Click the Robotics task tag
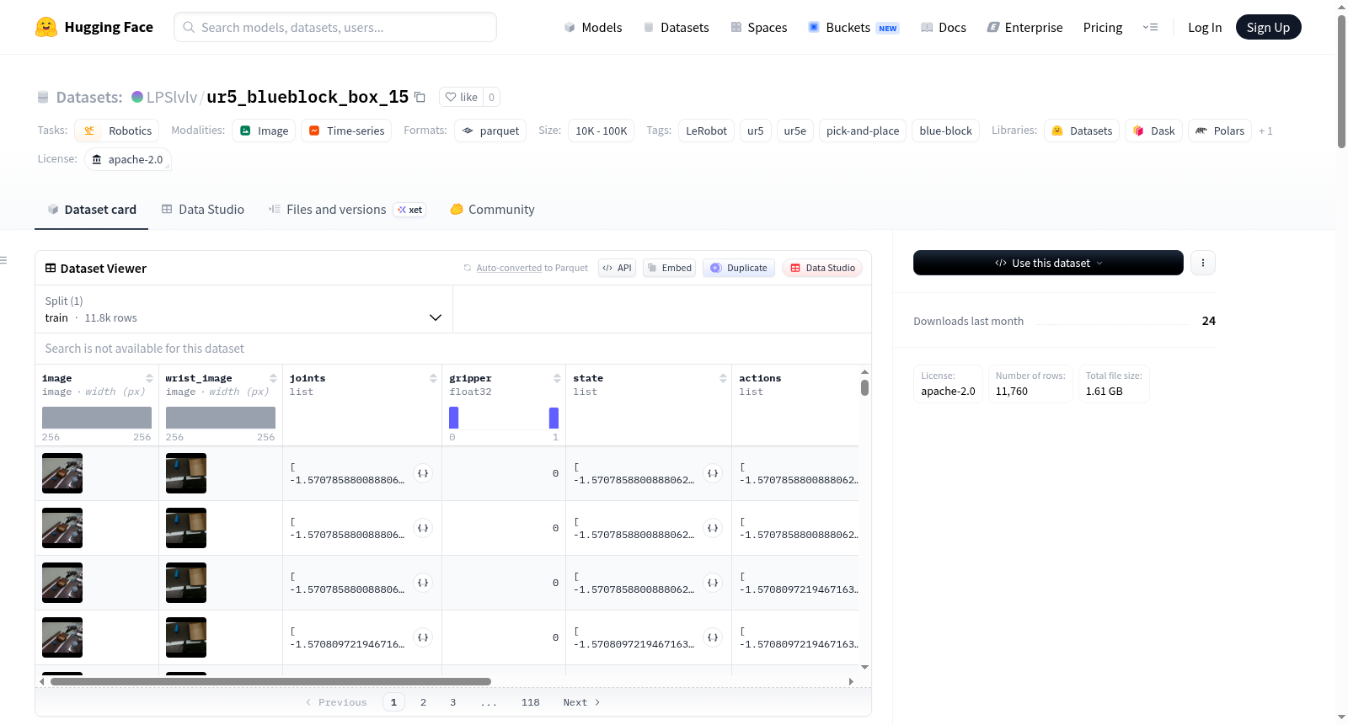 pos(117,131)
